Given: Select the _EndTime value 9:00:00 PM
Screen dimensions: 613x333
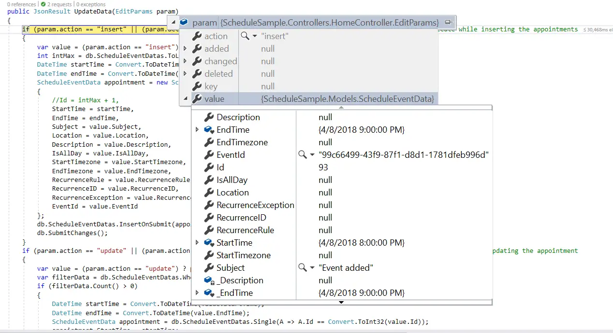Looking at the screenshot, I should click(362, 293).
